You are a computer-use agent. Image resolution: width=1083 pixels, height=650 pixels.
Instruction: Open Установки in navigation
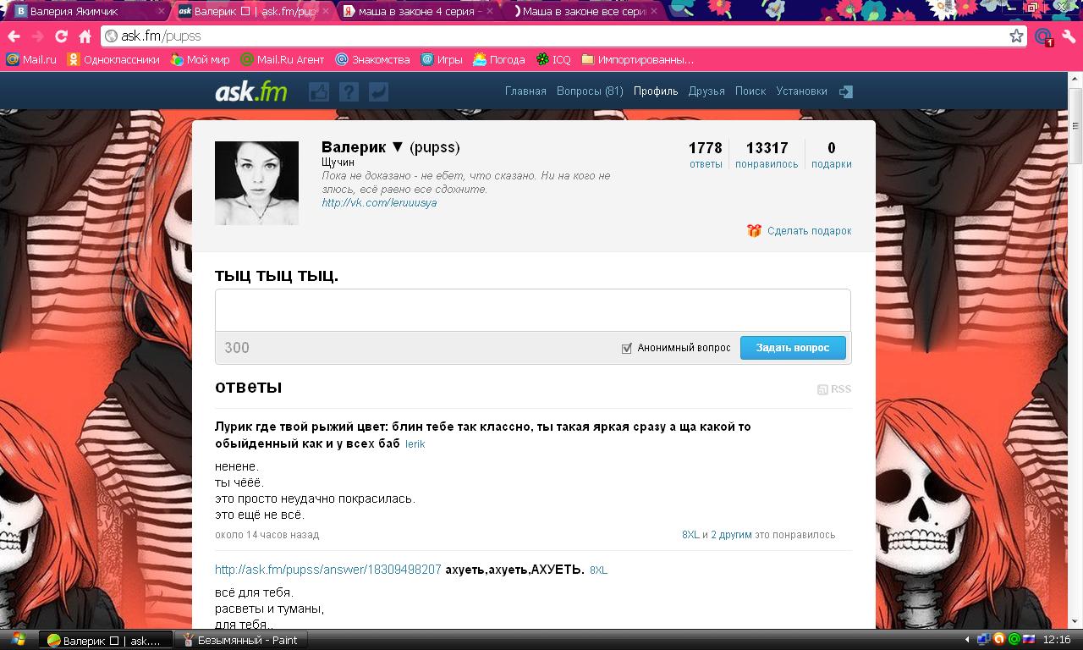(x=801, y=91)
